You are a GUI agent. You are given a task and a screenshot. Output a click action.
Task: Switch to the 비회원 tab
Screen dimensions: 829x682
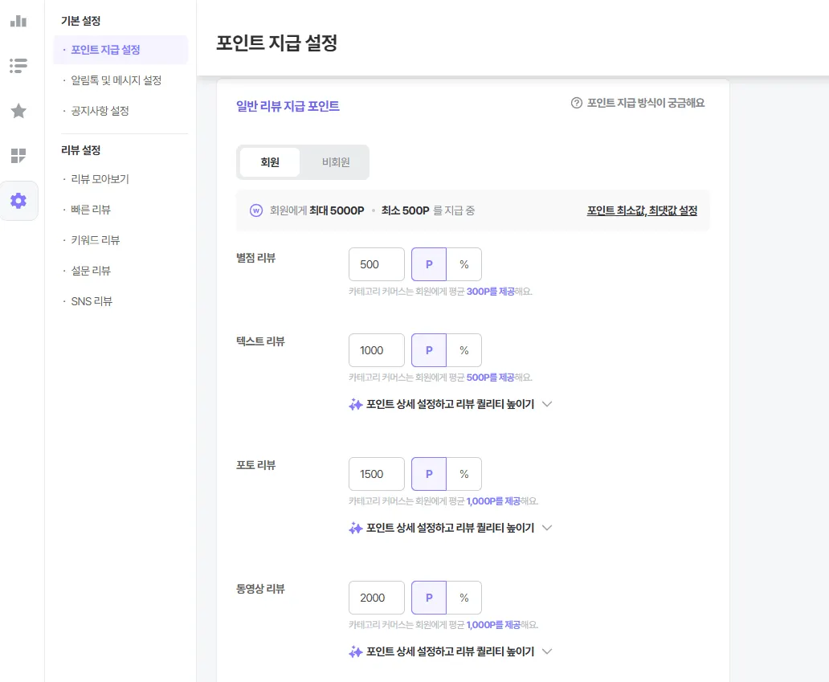pyautogui.click(x=336, y=162)
